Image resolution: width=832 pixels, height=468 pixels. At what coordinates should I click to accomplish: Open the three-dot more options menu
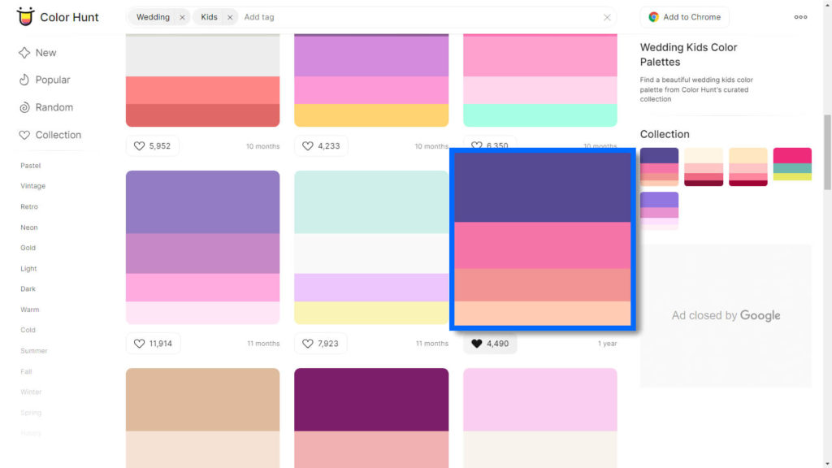pyautogui.click(x=800, y=17)
